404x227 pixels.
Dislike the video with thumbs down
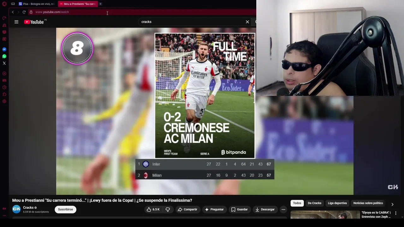[x=168, y=209]
